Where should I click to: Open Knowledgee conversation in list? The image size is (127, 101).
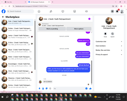[17, 65]
